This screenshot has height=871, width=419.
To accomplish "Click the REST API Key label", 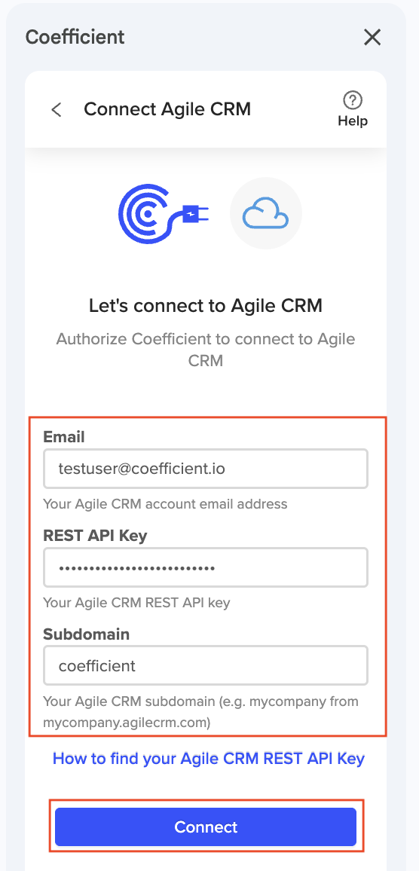I will (x=95, y=535).
